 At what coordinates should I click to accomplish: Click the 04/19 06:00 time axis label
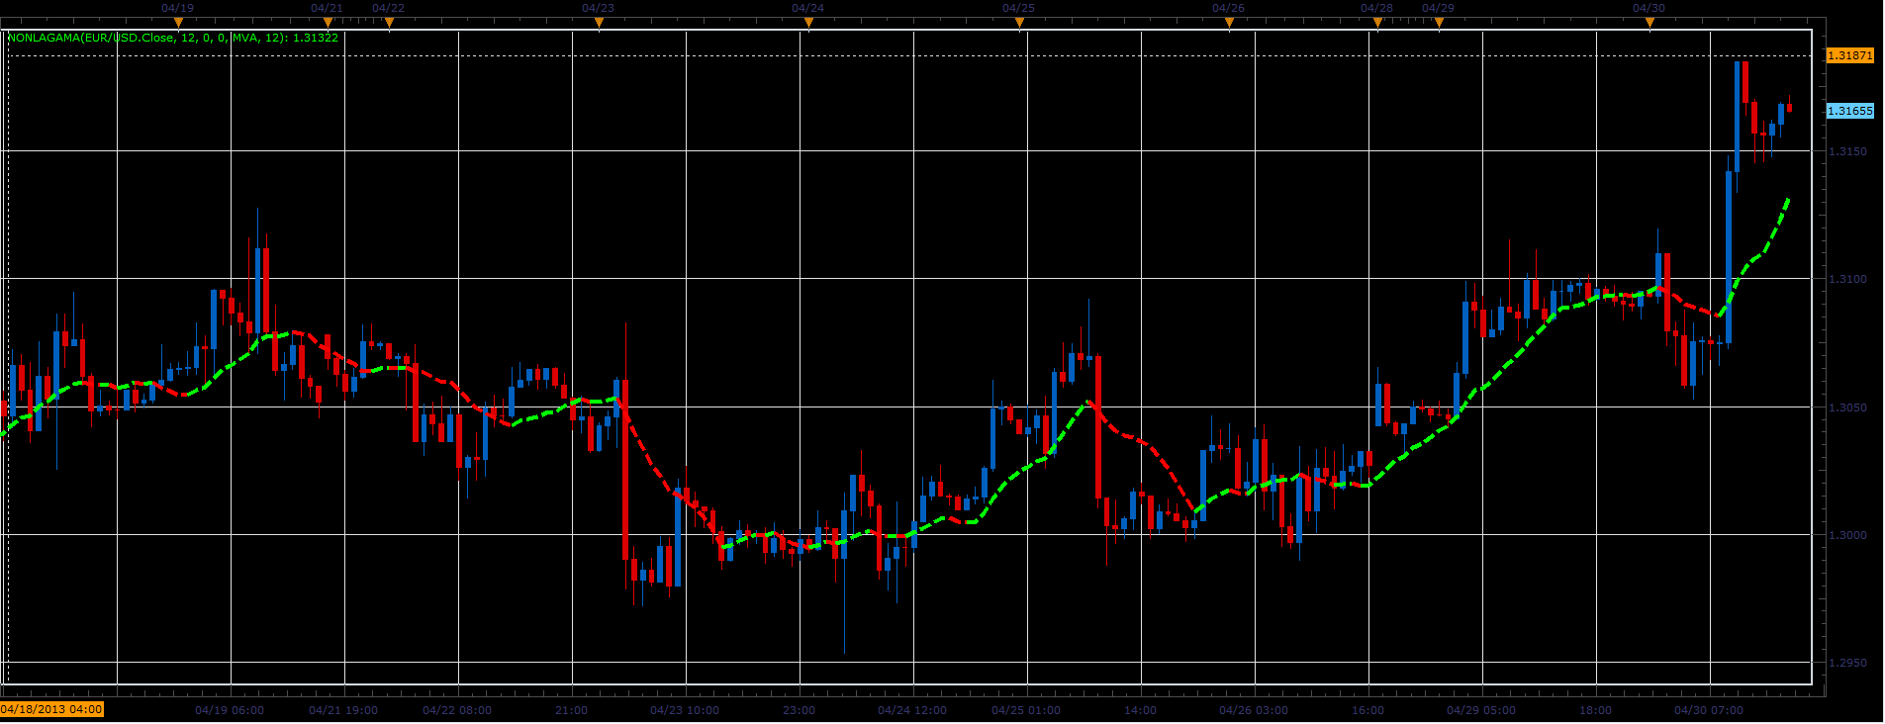click(230, 710)
